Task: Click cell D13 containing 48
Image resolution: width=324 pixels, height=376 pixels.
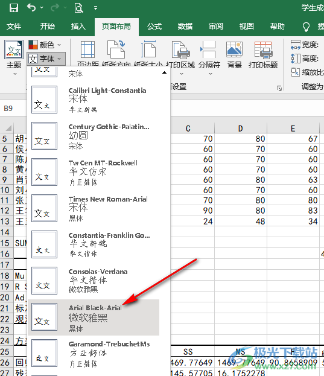Action: pyautogui.click(x=241, y=221)
